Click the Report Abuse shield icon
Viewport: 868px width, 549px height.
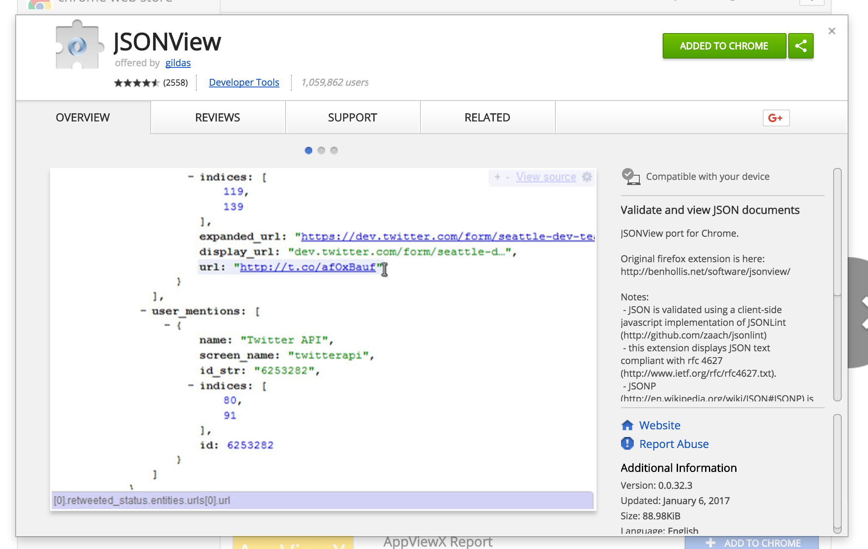[627, 444]
